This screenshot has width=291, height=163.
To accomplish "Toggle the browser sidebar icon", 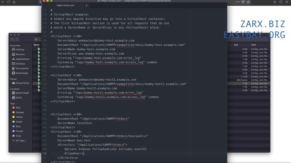I will pos(281,2).
